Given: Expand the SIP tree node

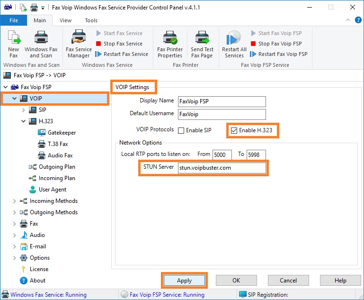Looking at the screenshot, I should point(24,110).
